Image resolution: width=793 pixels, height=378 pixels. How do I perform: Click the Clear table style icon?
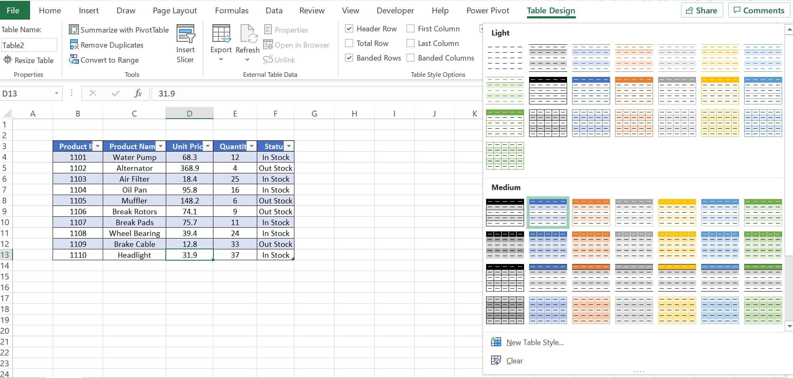(496, 360)
